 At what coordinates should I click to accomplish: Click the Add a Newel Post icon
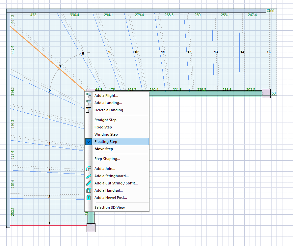pyautogui.click(x=89, y=198)
